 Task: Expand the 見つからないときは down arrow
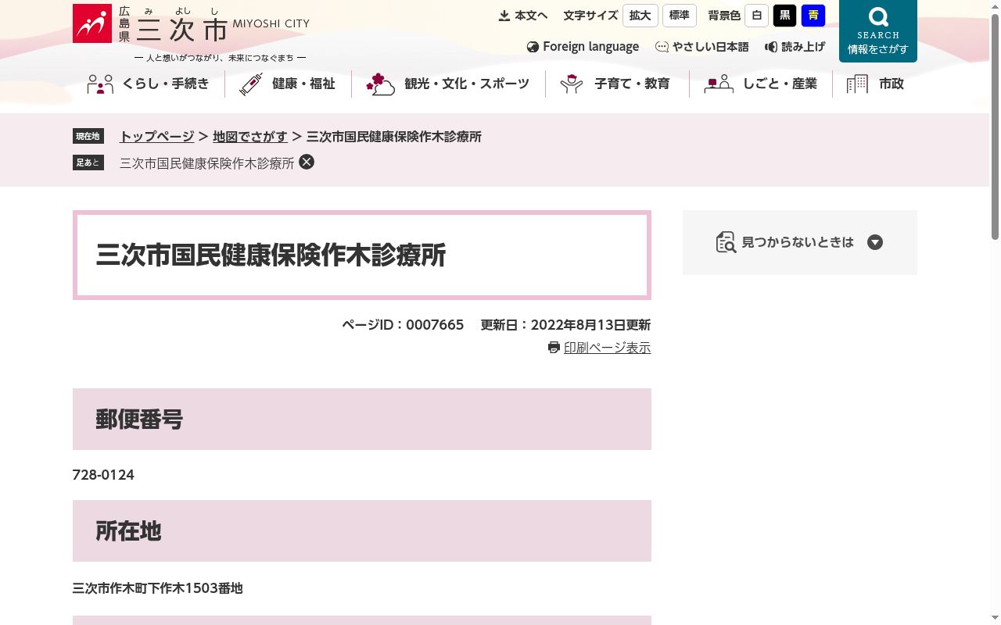tap(875, 242)
